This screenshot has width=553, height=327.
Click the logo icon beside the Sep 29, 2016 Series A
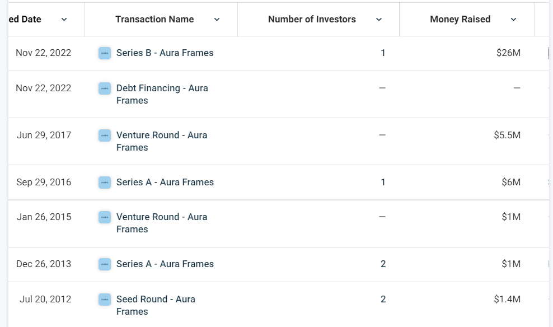pos(105,183)
